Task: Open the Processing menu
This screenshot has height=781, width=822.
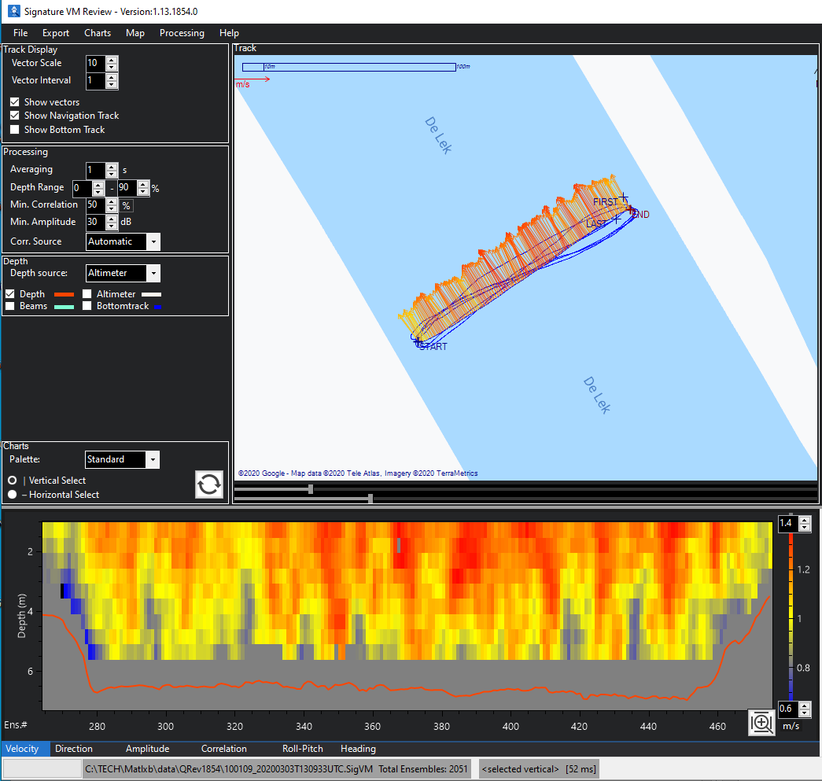Action: pyautogui.click(x=182, y=33)
